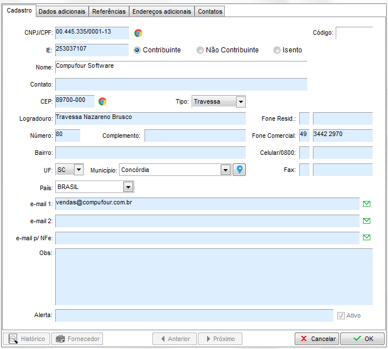Click the Chrome icon next to CEP field
Viewport: 388px width, 349px height.
[x=102, y=101]
